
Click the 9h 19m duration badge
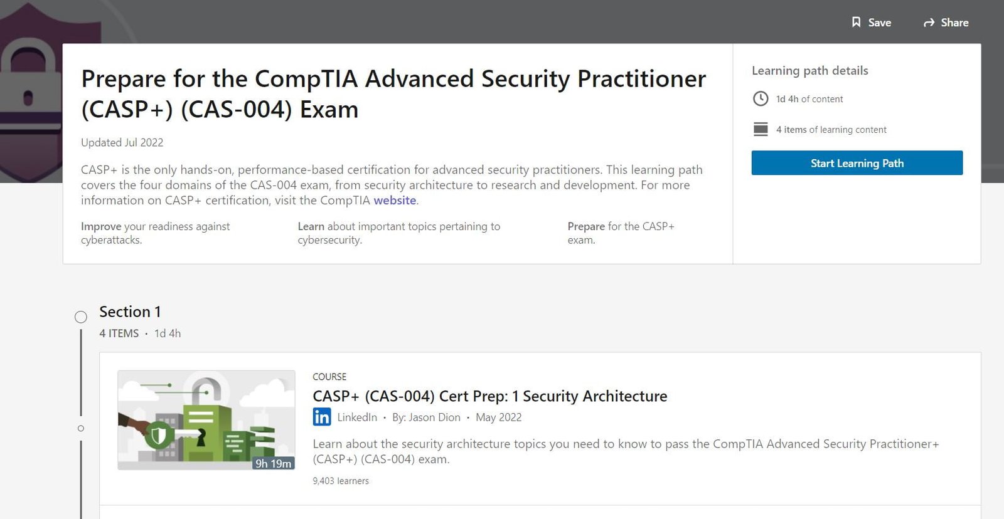coord(274,464)
